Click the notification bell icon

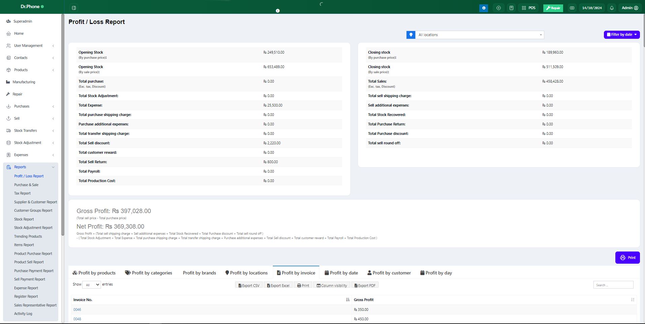coord(612,8)
